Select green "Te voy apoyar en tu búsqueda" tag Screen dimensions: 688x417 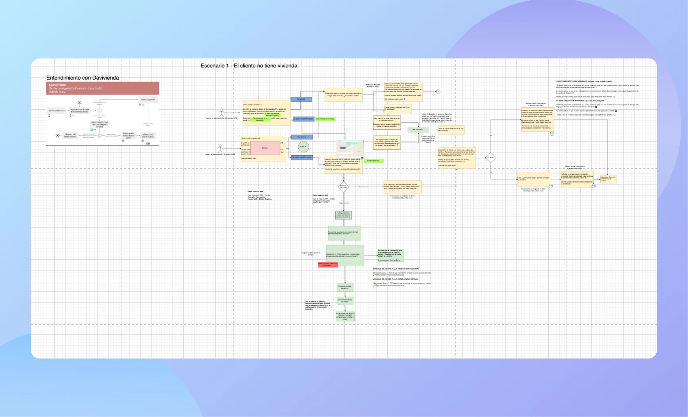260,119
